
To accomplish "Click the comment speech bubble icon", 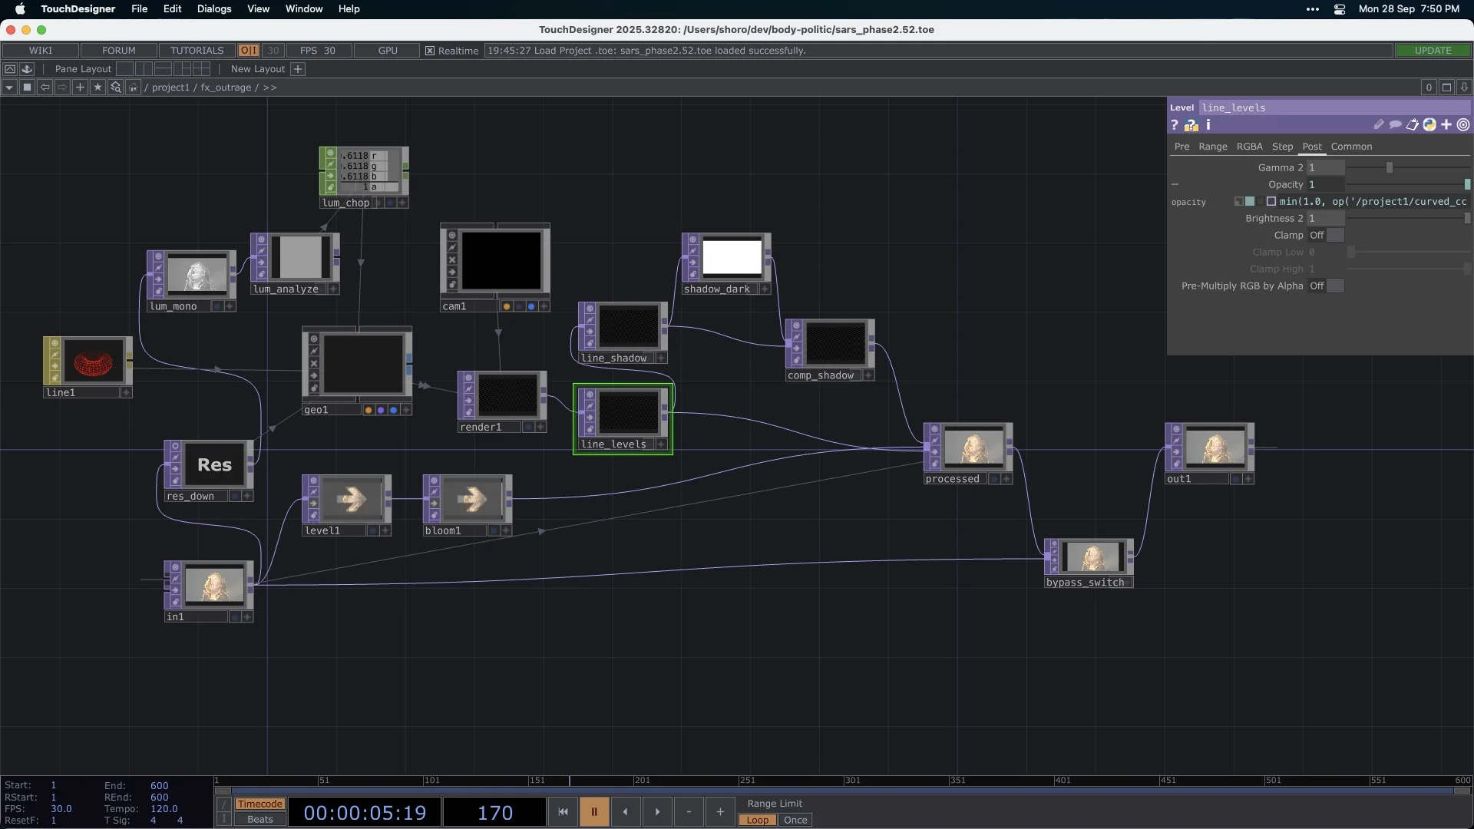I will pos(1395,124).
